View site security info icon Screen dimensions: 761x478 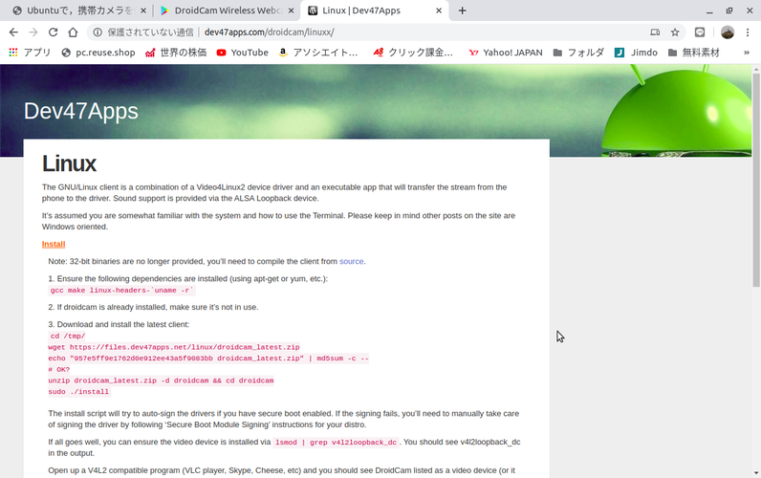point(98,33)
